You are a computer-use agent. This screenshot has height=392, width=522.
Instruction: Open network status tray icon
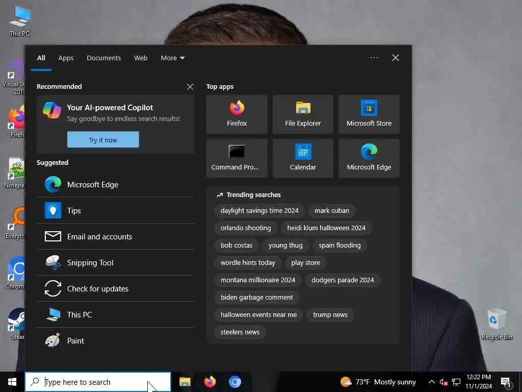(x=456, y=382)
